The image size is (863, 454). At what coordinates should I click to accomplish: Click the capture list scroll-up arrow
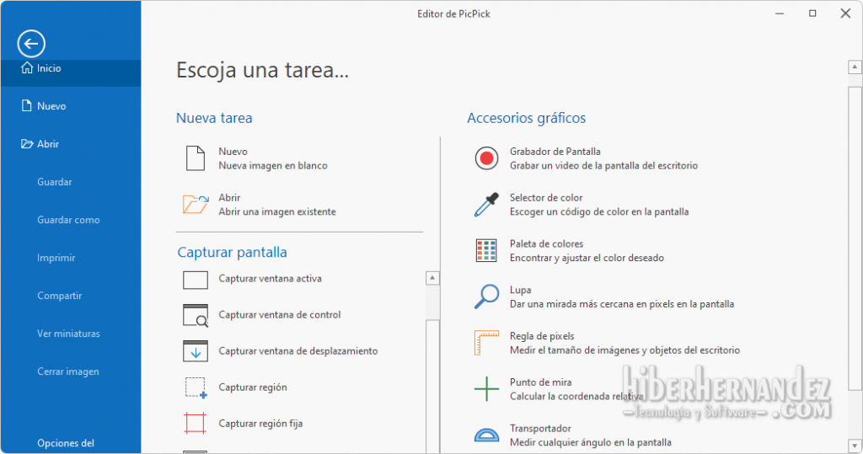[432, 278]
